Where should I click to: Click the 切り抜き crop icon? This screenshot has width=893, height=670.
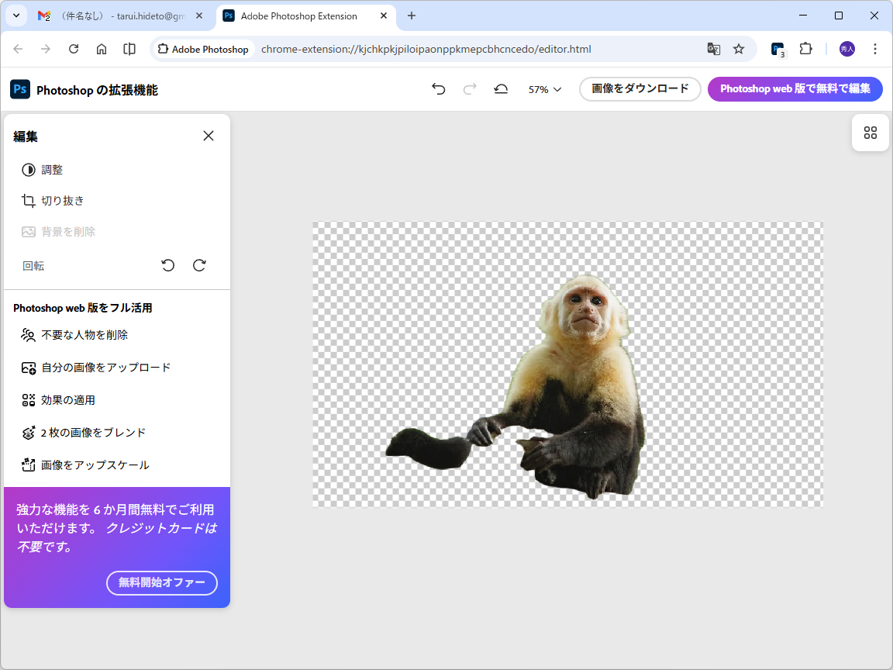[x=29, y=201]
